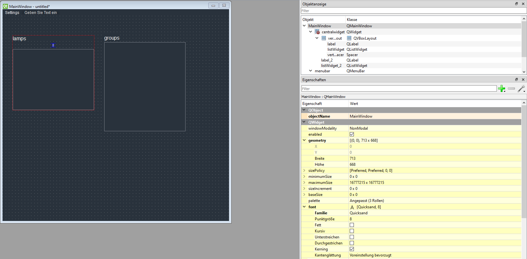Float the Eigenschaften panel
The image size is (527, 259).
click(517, 80)
